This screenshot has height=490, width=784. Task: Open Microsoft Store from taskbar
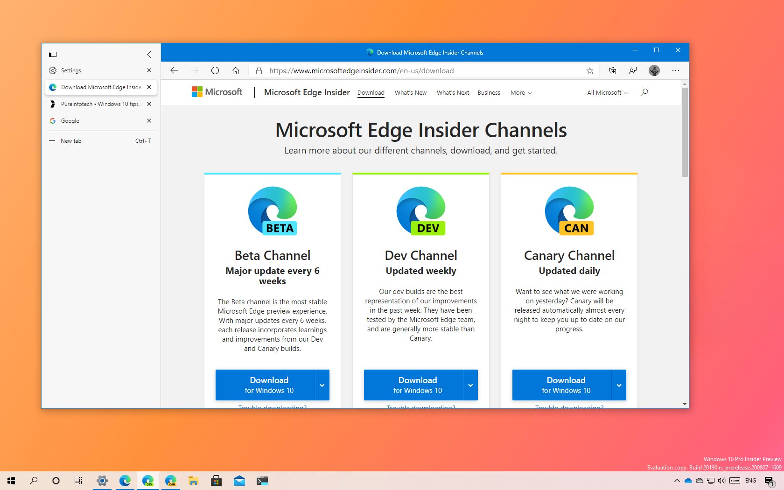point(216,481)
